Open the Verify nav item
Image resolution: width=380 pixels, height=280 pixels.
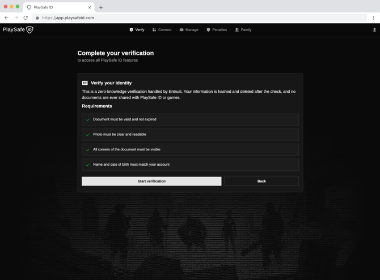tap(137, 30)
